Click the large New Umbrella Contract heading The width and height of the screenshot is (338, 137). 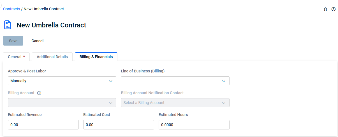coord(51,25)
